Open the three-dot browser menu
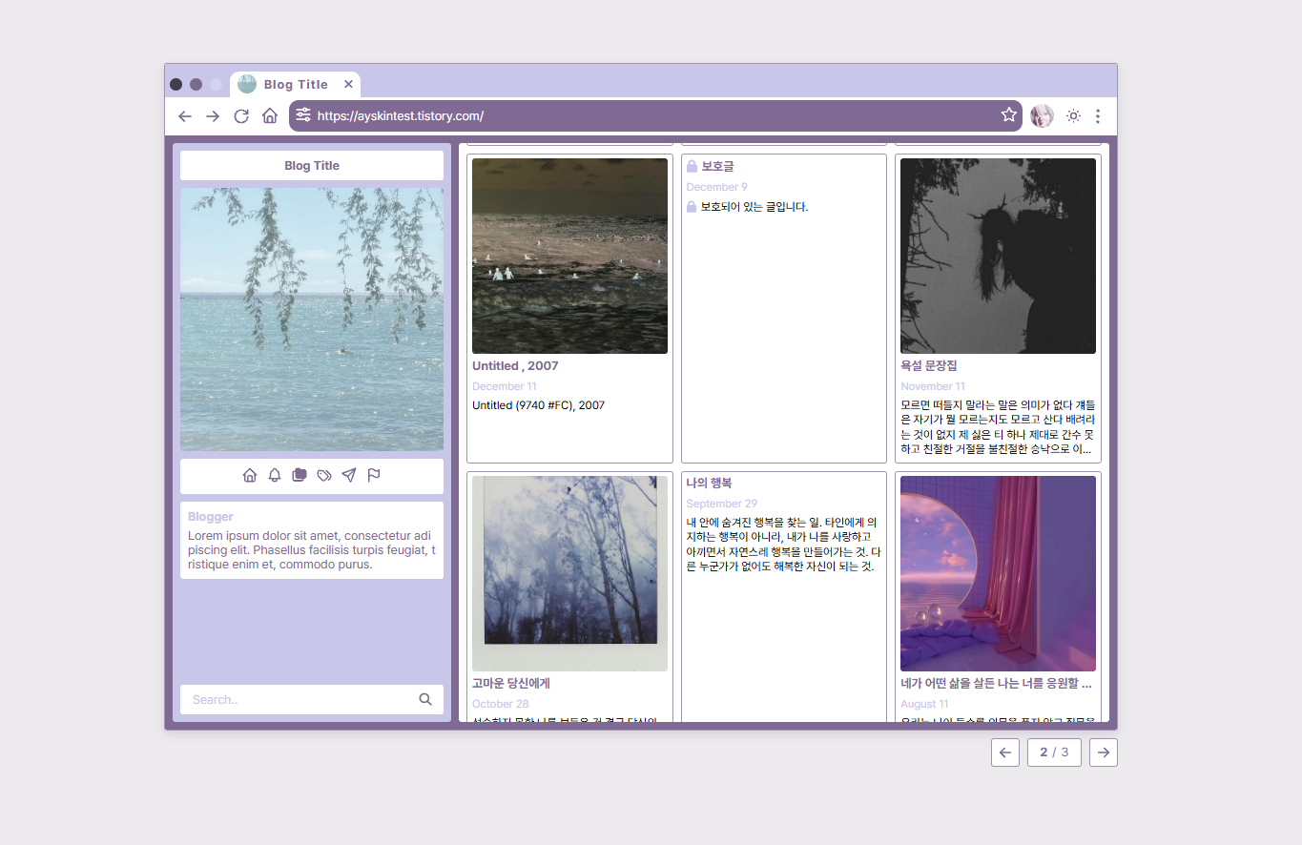The image size is (1302, 845). 1098,116
